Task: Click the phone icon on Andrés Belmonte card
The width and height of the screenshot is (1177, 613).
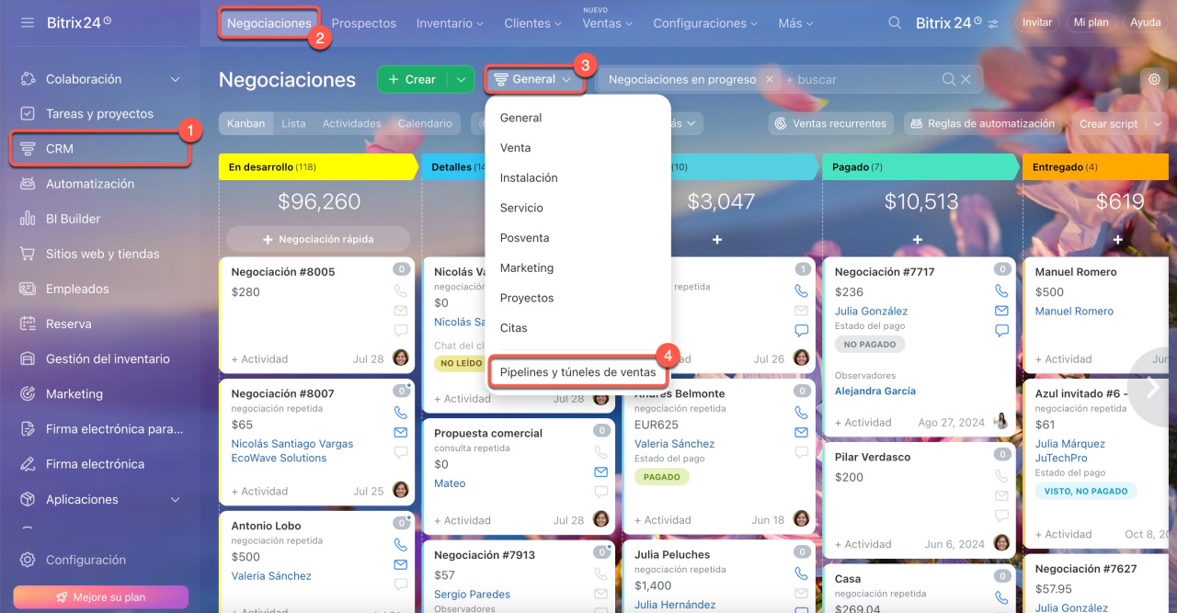Action: click(801, 412)
